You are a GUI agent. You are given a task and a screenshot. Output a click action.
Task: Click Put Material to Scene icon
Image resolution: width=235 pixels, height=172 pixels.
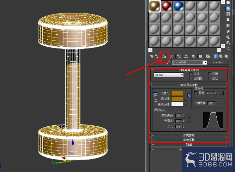pos(157,56)
